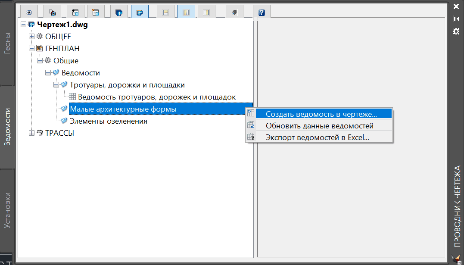Screen dimensions: 464x265
Task: Choose 'Экспорт ведомостей в Excel...' menu item
Action: click(x=317, y=138)
